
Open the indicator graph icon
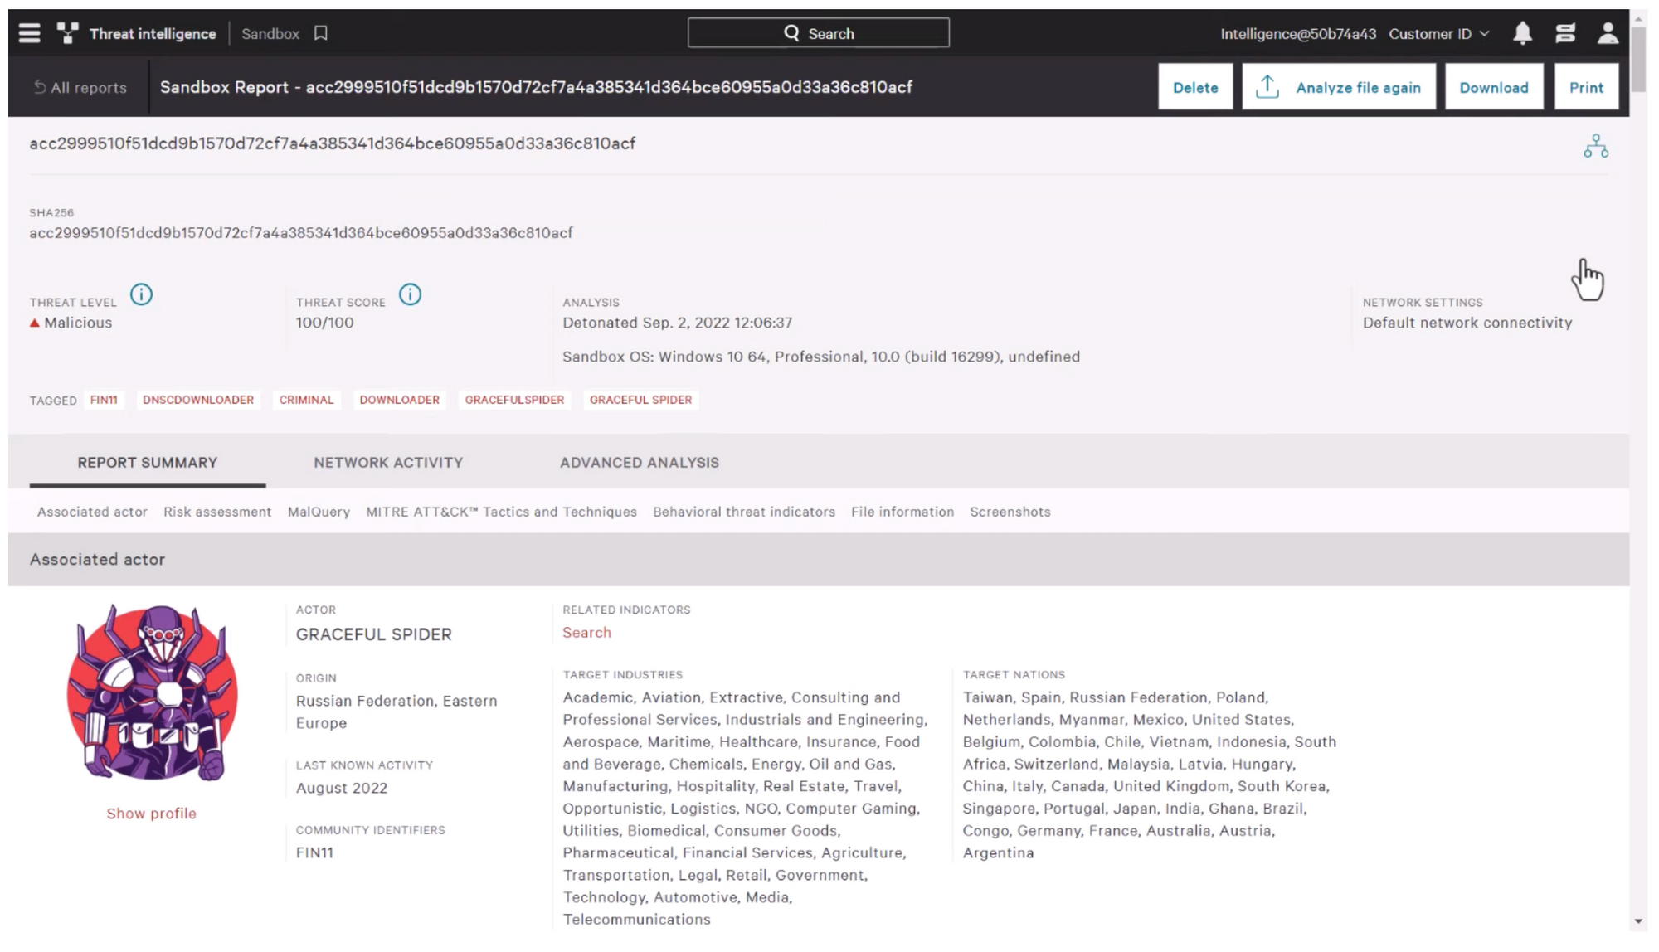pos(1595,147)
